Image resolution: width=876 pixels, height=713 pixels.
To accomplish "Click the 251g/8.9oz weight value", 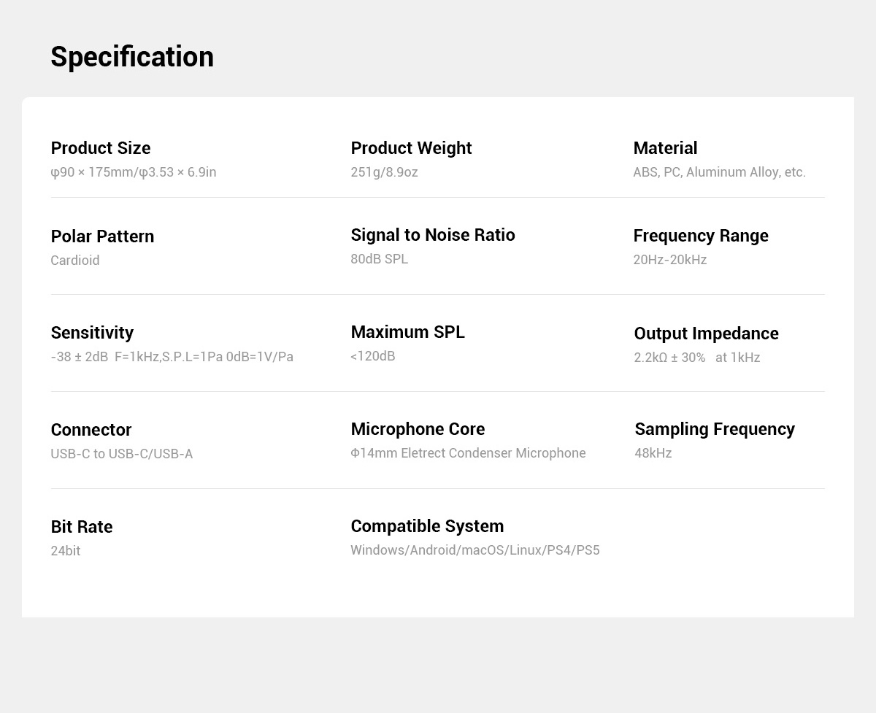I will click(384, 172).
